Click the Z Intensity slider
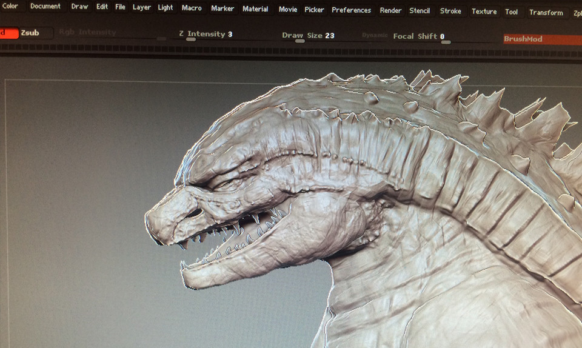The image size is (582, 348). click(x=206, y=35)
